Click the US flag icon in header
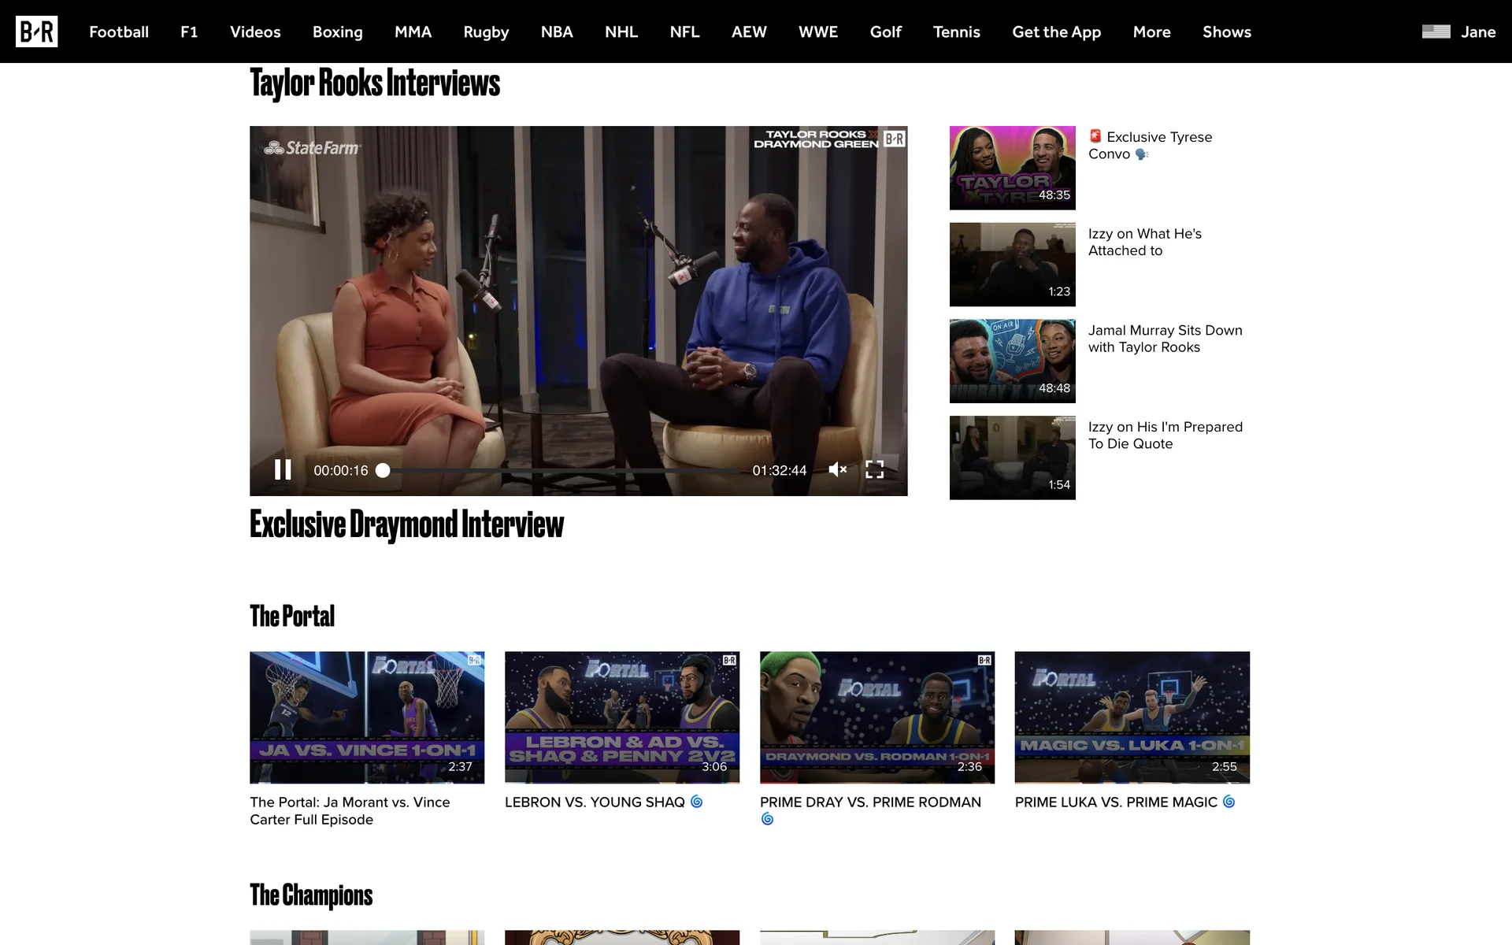 pos(1436,31)
